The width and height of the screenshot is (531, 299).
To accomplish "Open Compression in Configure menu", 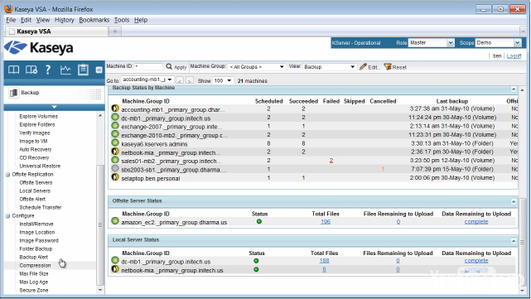I will click(x=35, y=266).
